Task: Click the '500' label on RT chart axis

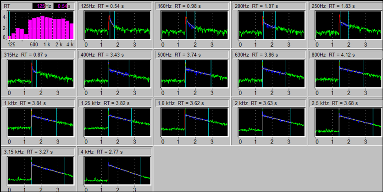Action: click(33, 44)
